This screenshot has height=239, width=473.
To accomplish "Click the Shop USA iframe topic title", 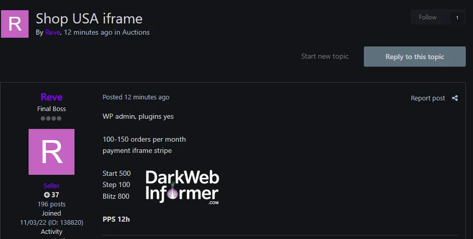I will [x=89, y=19].
